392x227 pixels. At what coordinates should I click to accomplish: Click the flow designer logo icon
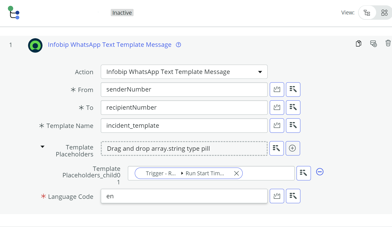coord(14,13)
